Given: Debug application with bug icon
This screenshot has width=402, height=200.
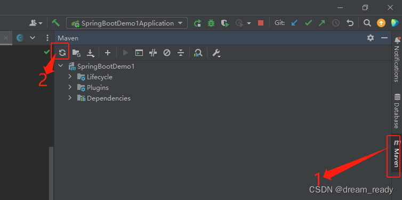Looking at the screenshot, I should (x=211, y=23).
